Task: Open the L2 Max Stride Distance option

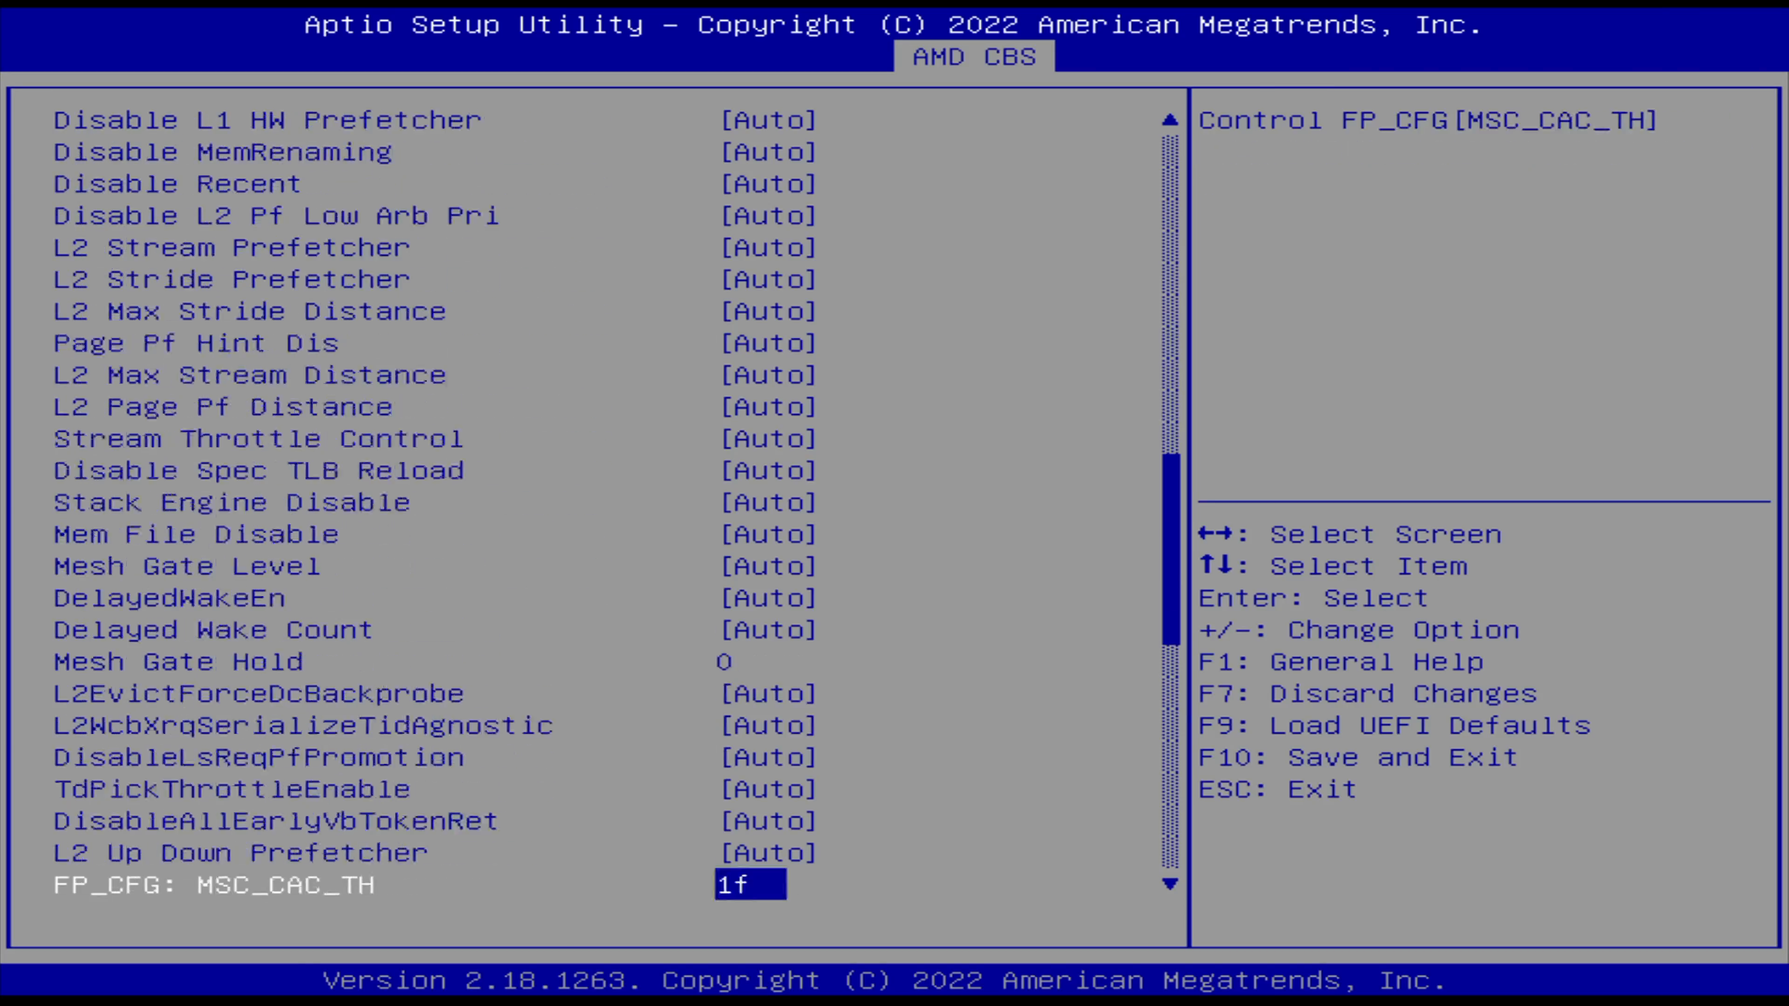Action: (769, 312)
